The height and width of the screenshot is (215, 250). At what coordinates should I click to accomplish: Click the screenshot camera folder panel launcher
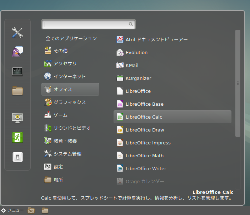tap(31, 210)
